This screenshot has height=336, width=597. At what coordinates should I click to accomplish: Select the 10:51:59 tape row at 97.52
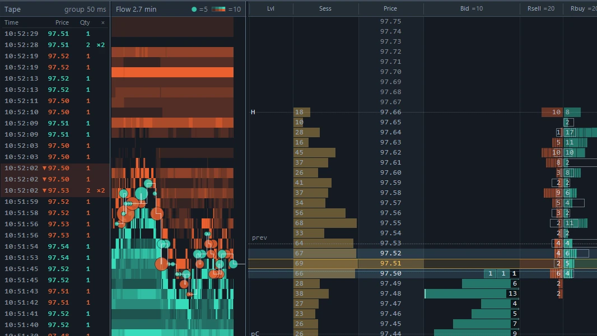(x=55, y=202)
